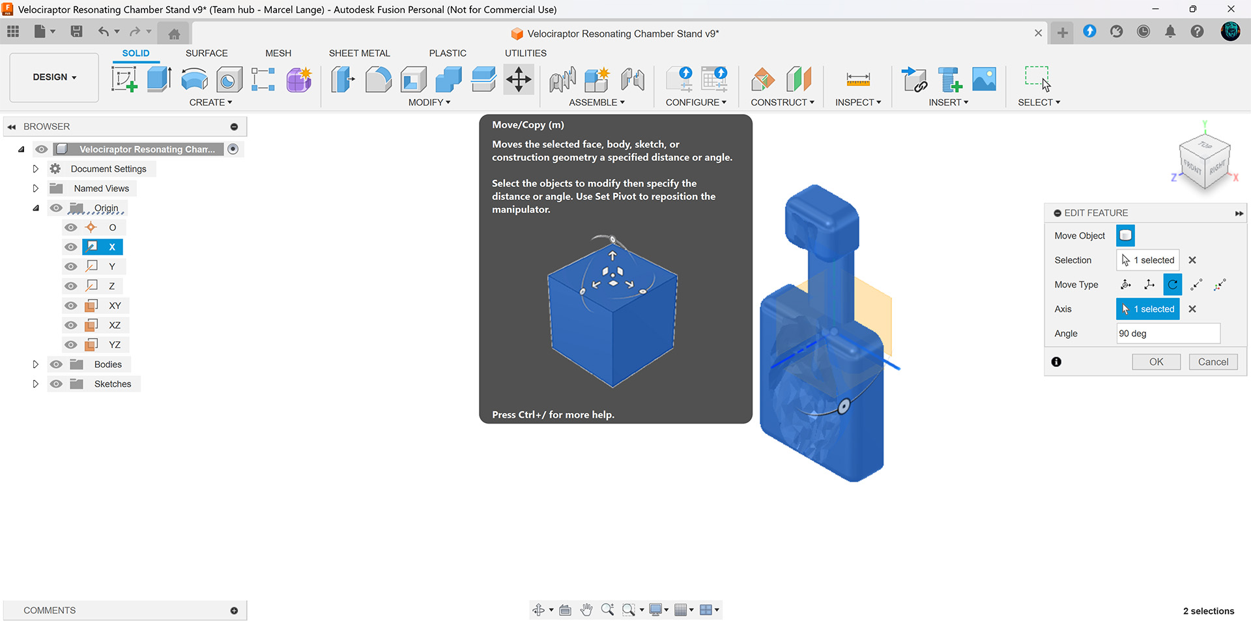Toggle visibility of the YZ plane

[x=71, y=345]
